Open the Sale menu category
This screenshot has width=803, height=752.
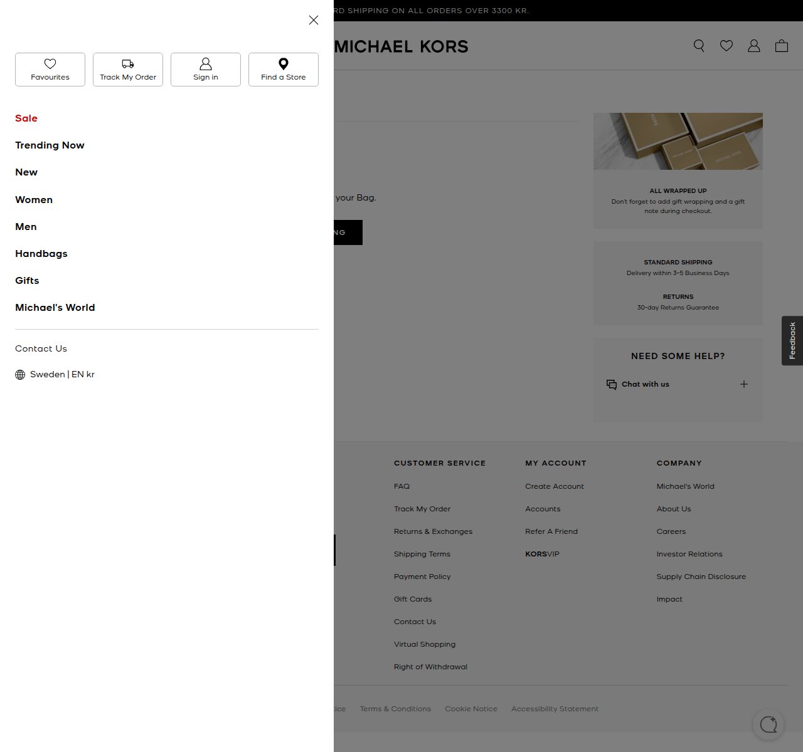tap(26, 118)
